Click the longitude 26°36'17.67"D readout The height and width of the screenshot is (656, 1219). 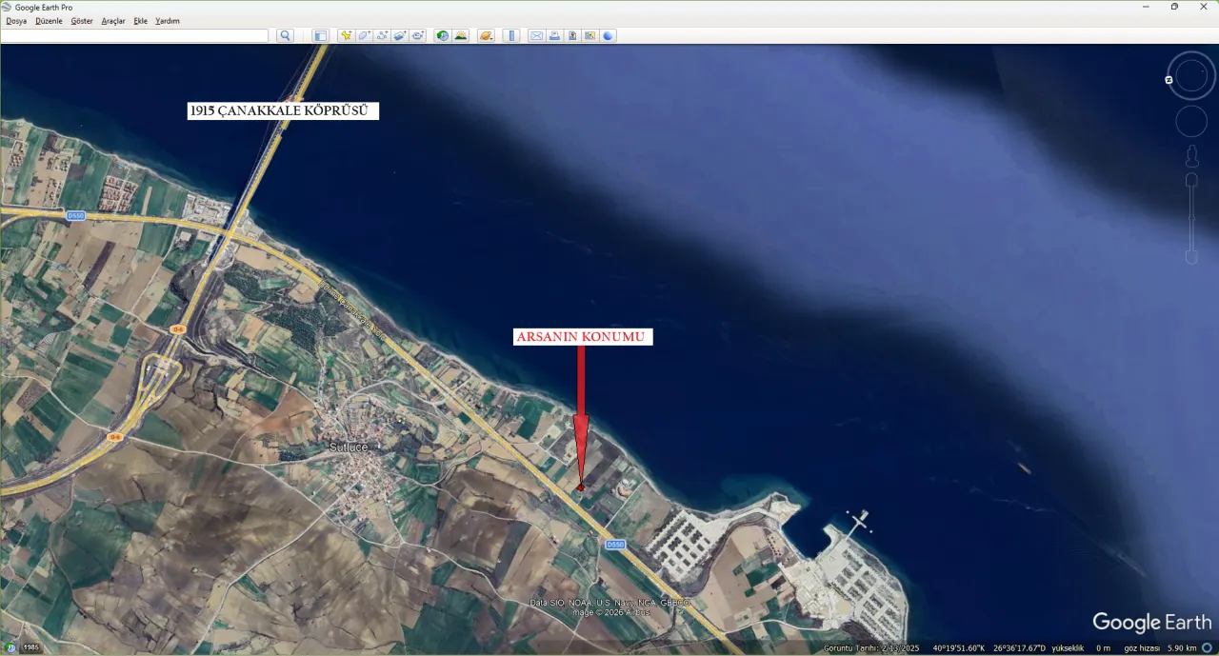(x=1020, y=648)
